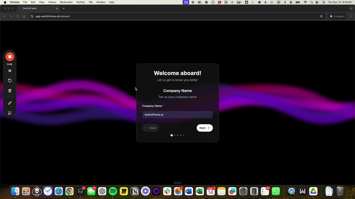
Task: Go to Chrome home page icon
Action: click(24, 16)
